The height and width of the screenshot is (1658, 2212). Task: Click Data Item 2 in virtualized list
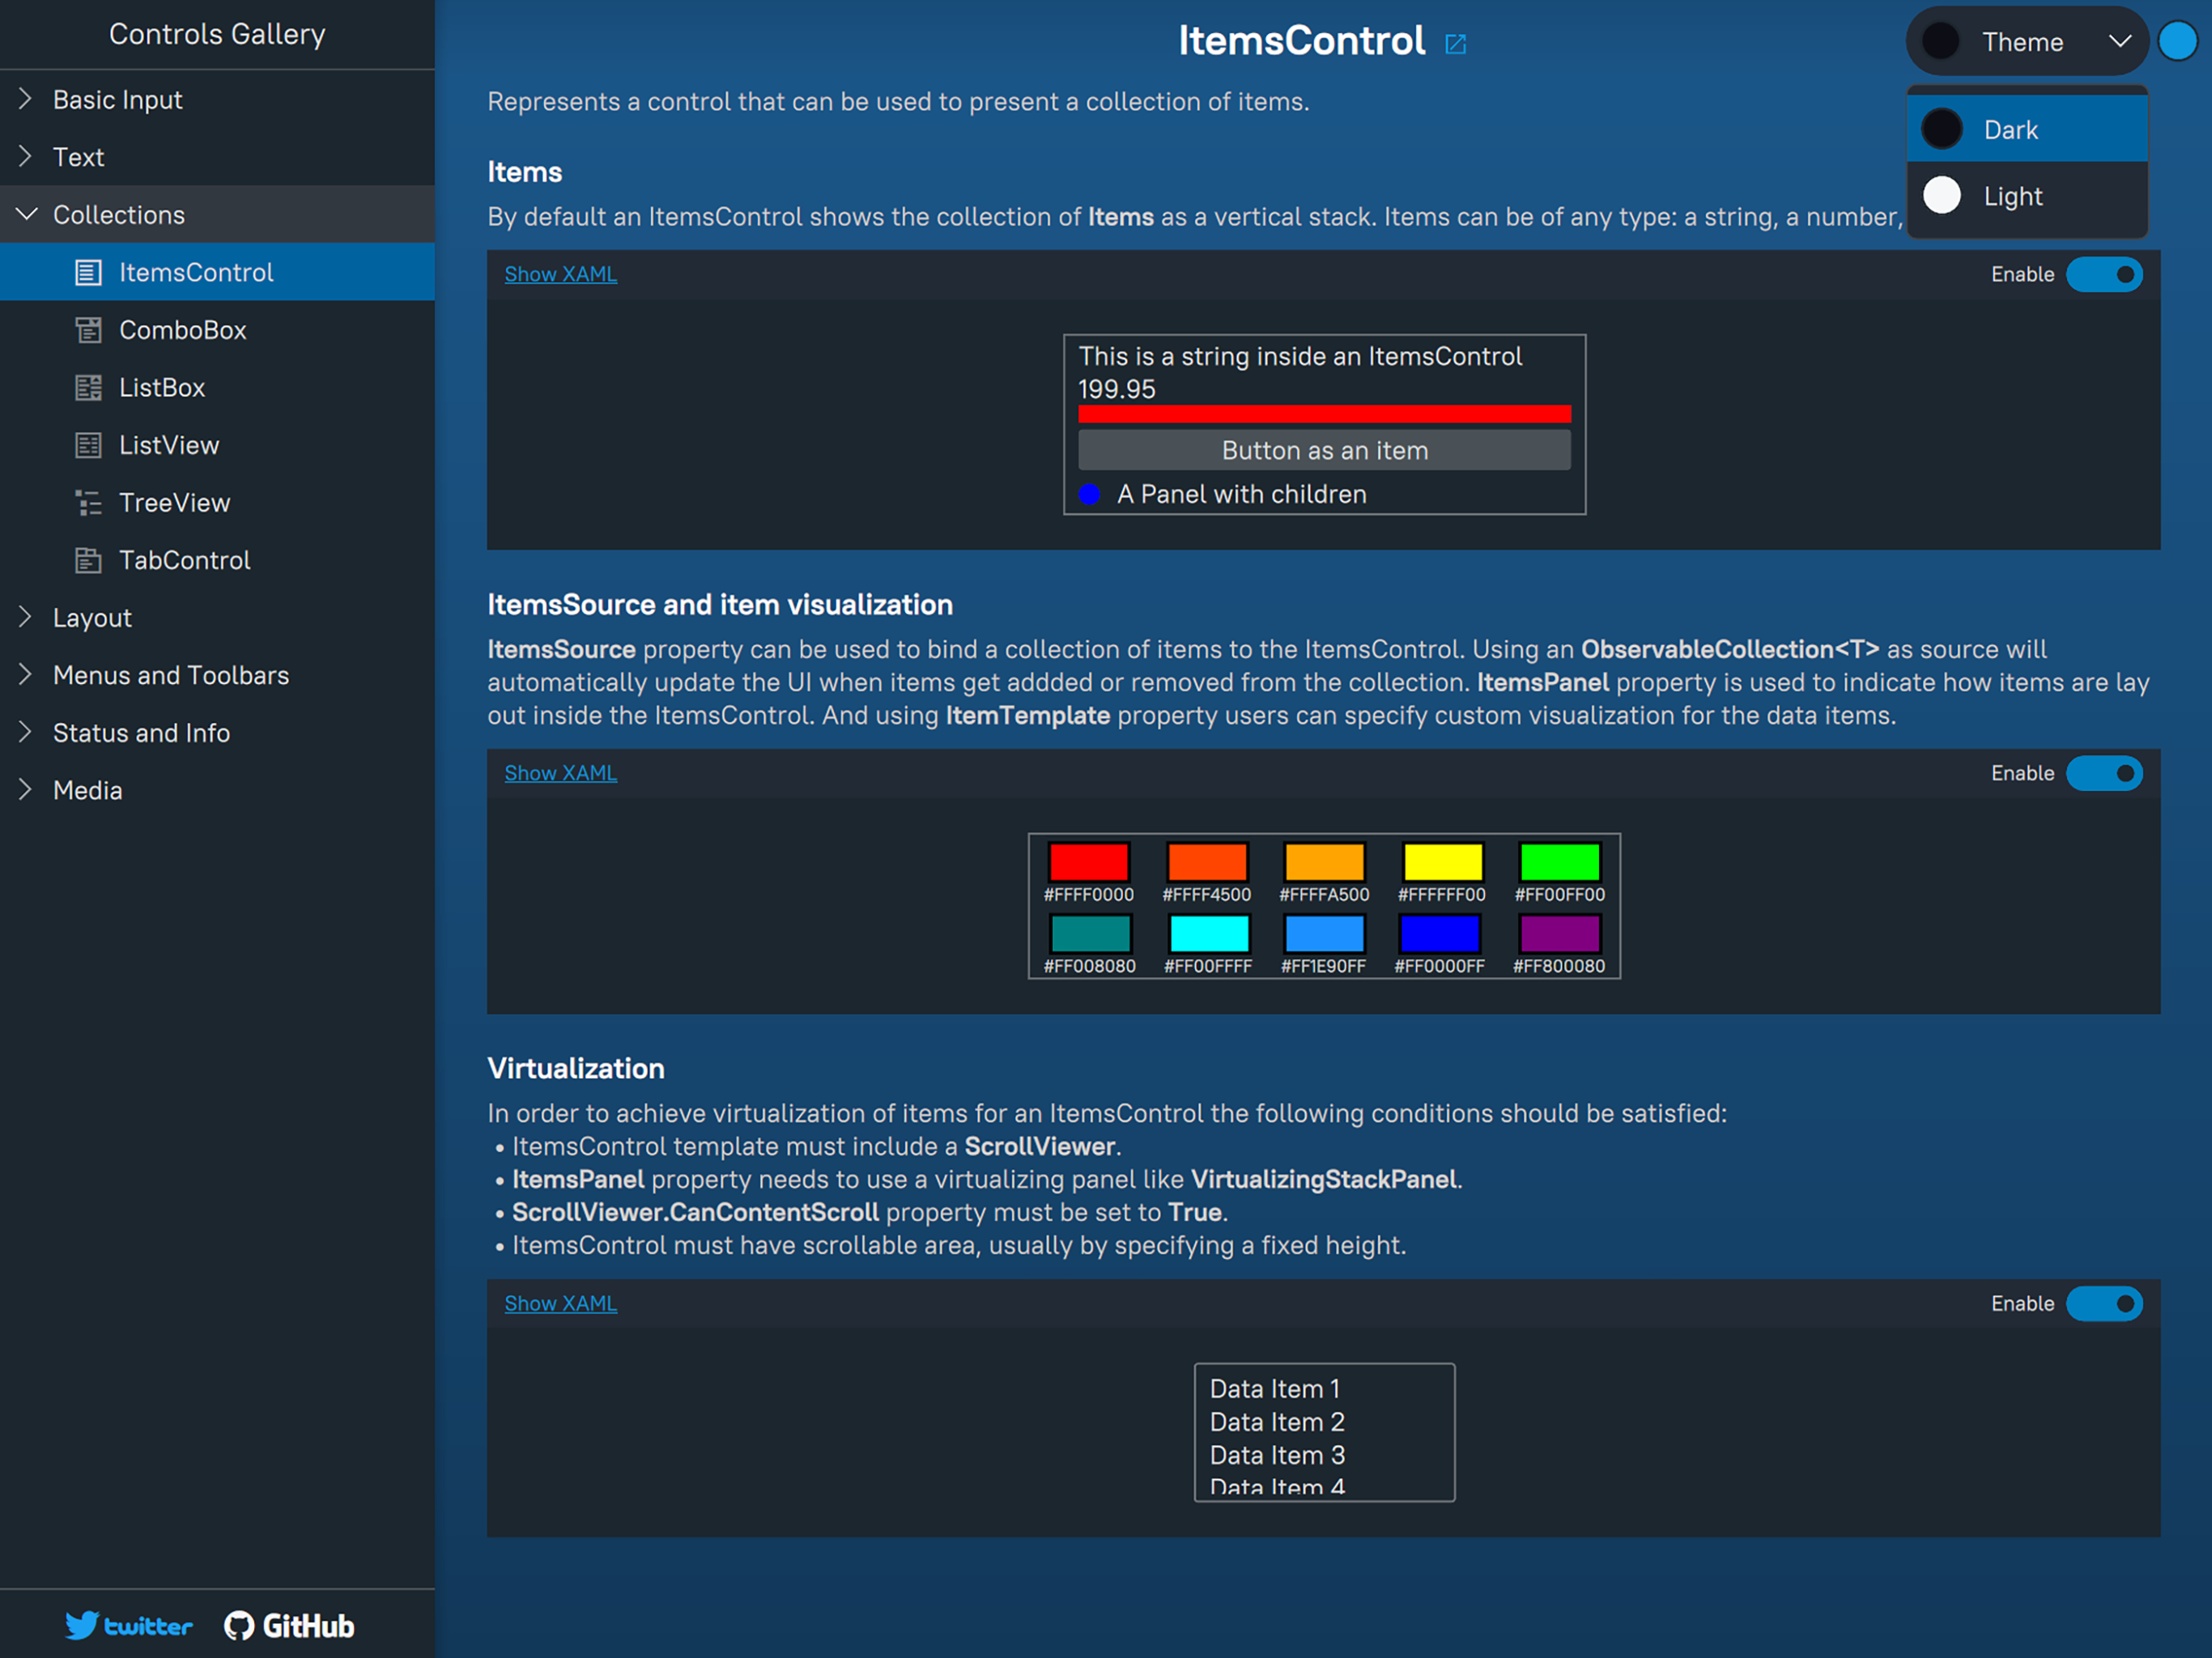coord(1276,1421)
